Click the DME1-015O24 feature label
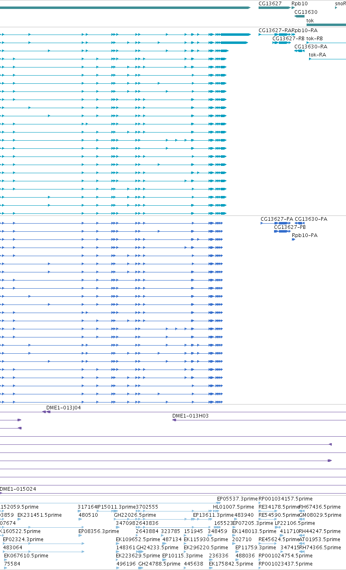Image resolution: width=346 pixels, height=570 pixels. 18,489
